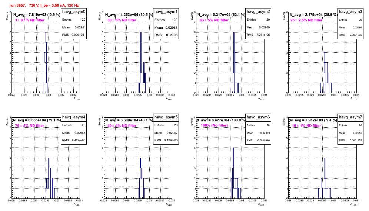Screen dimensions: 369x211
Task: Click the histogram peak in havg_asym6 plot
Action: [233, 148]
